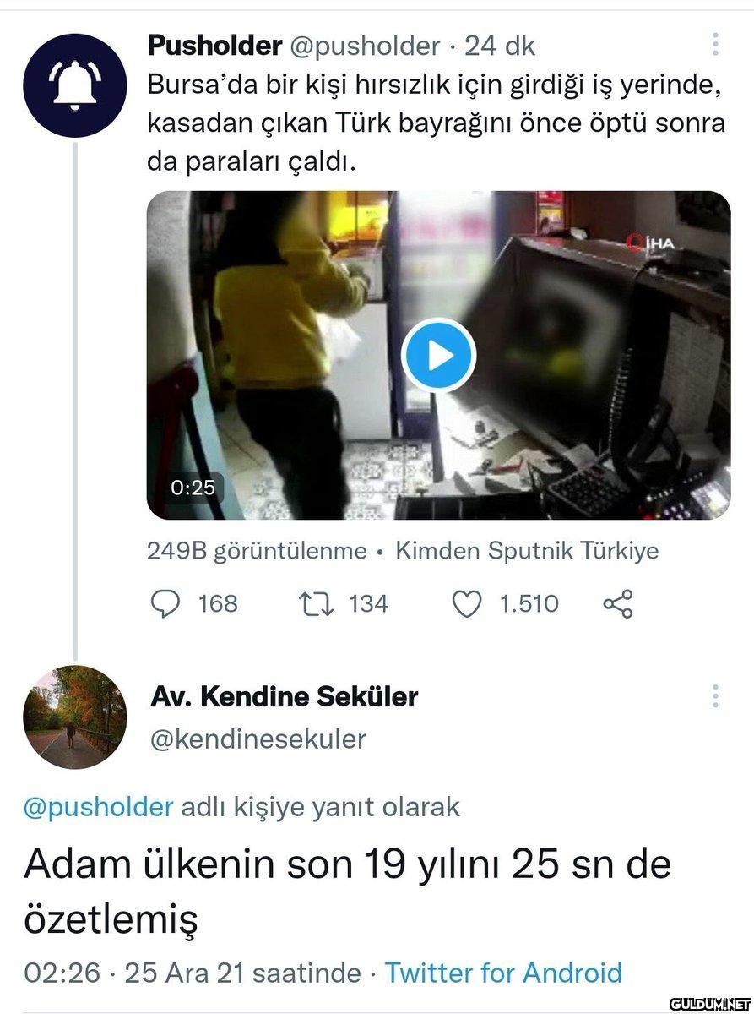Open Av. Kendine Seküler profile name

[x=285, y=697]
